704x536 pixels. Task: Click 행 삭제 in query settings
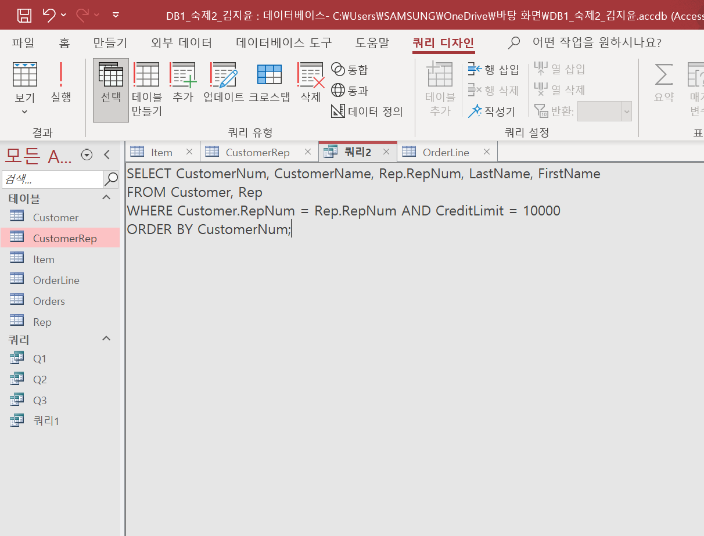coord(494,91)
